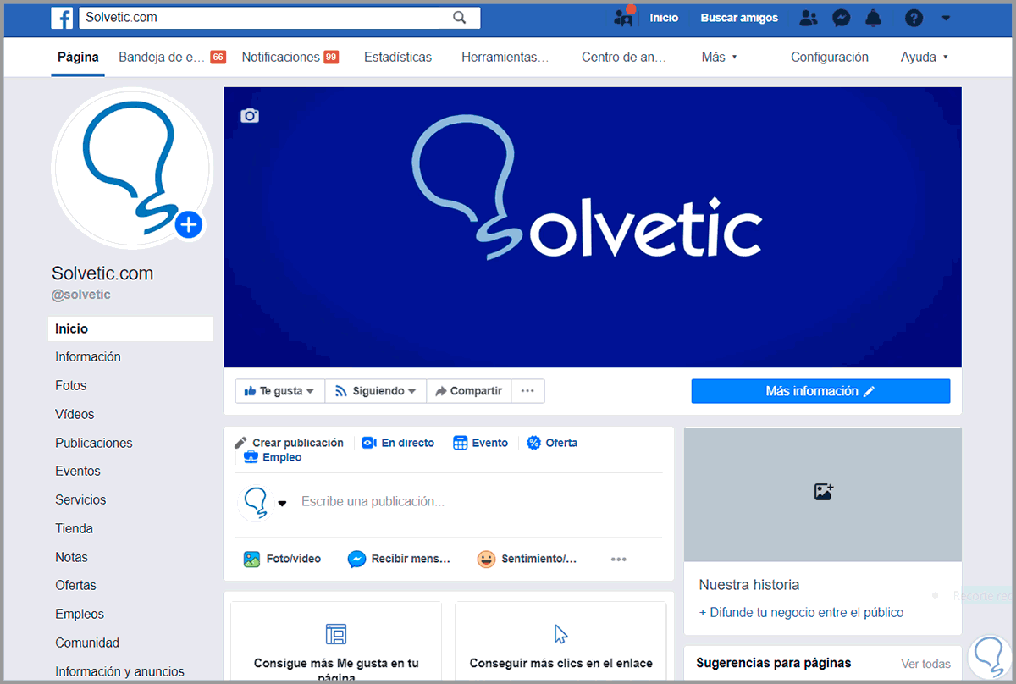This screenshot has height=684, width=1016.
Task: Select the Página tab
Action: 78,58
